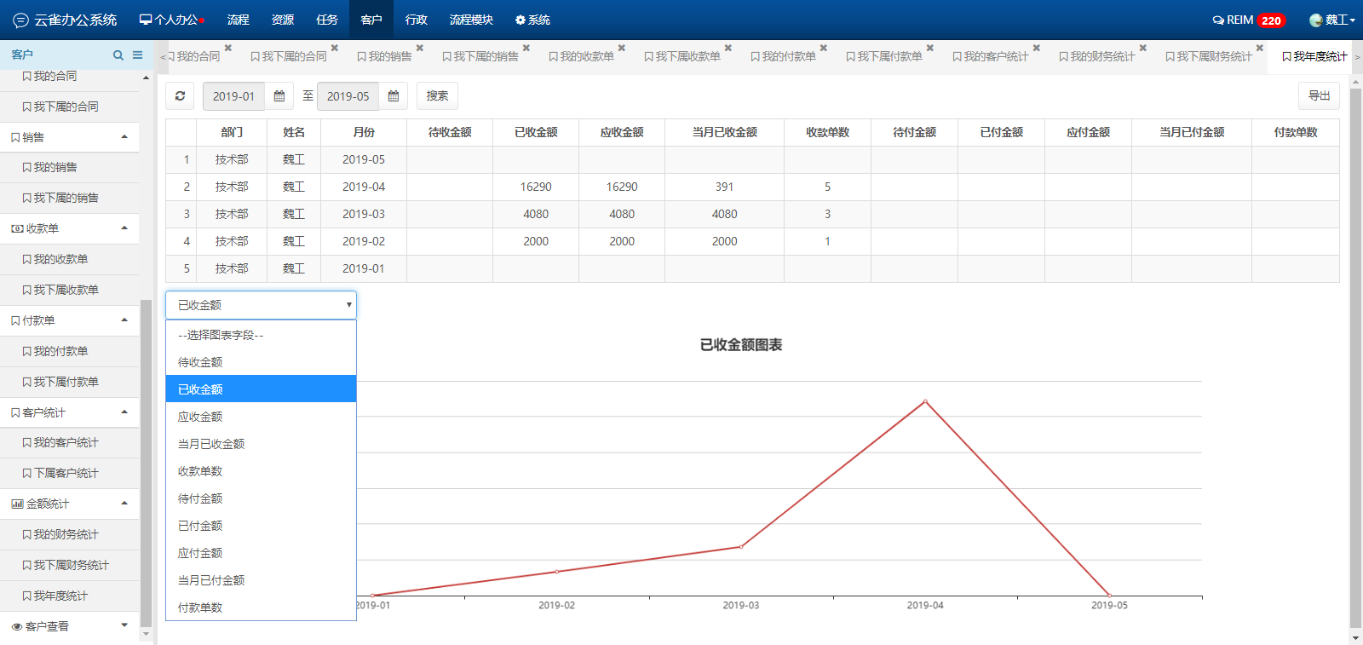Collapse the 收款单 sidebar section
This screenshot has width=1363, height=645.
(x=124, y=228)
